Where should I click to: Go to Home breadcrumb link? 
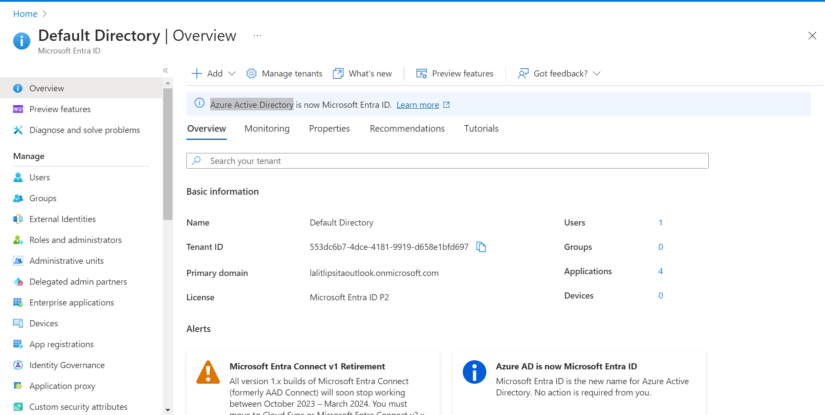[25, 14]
